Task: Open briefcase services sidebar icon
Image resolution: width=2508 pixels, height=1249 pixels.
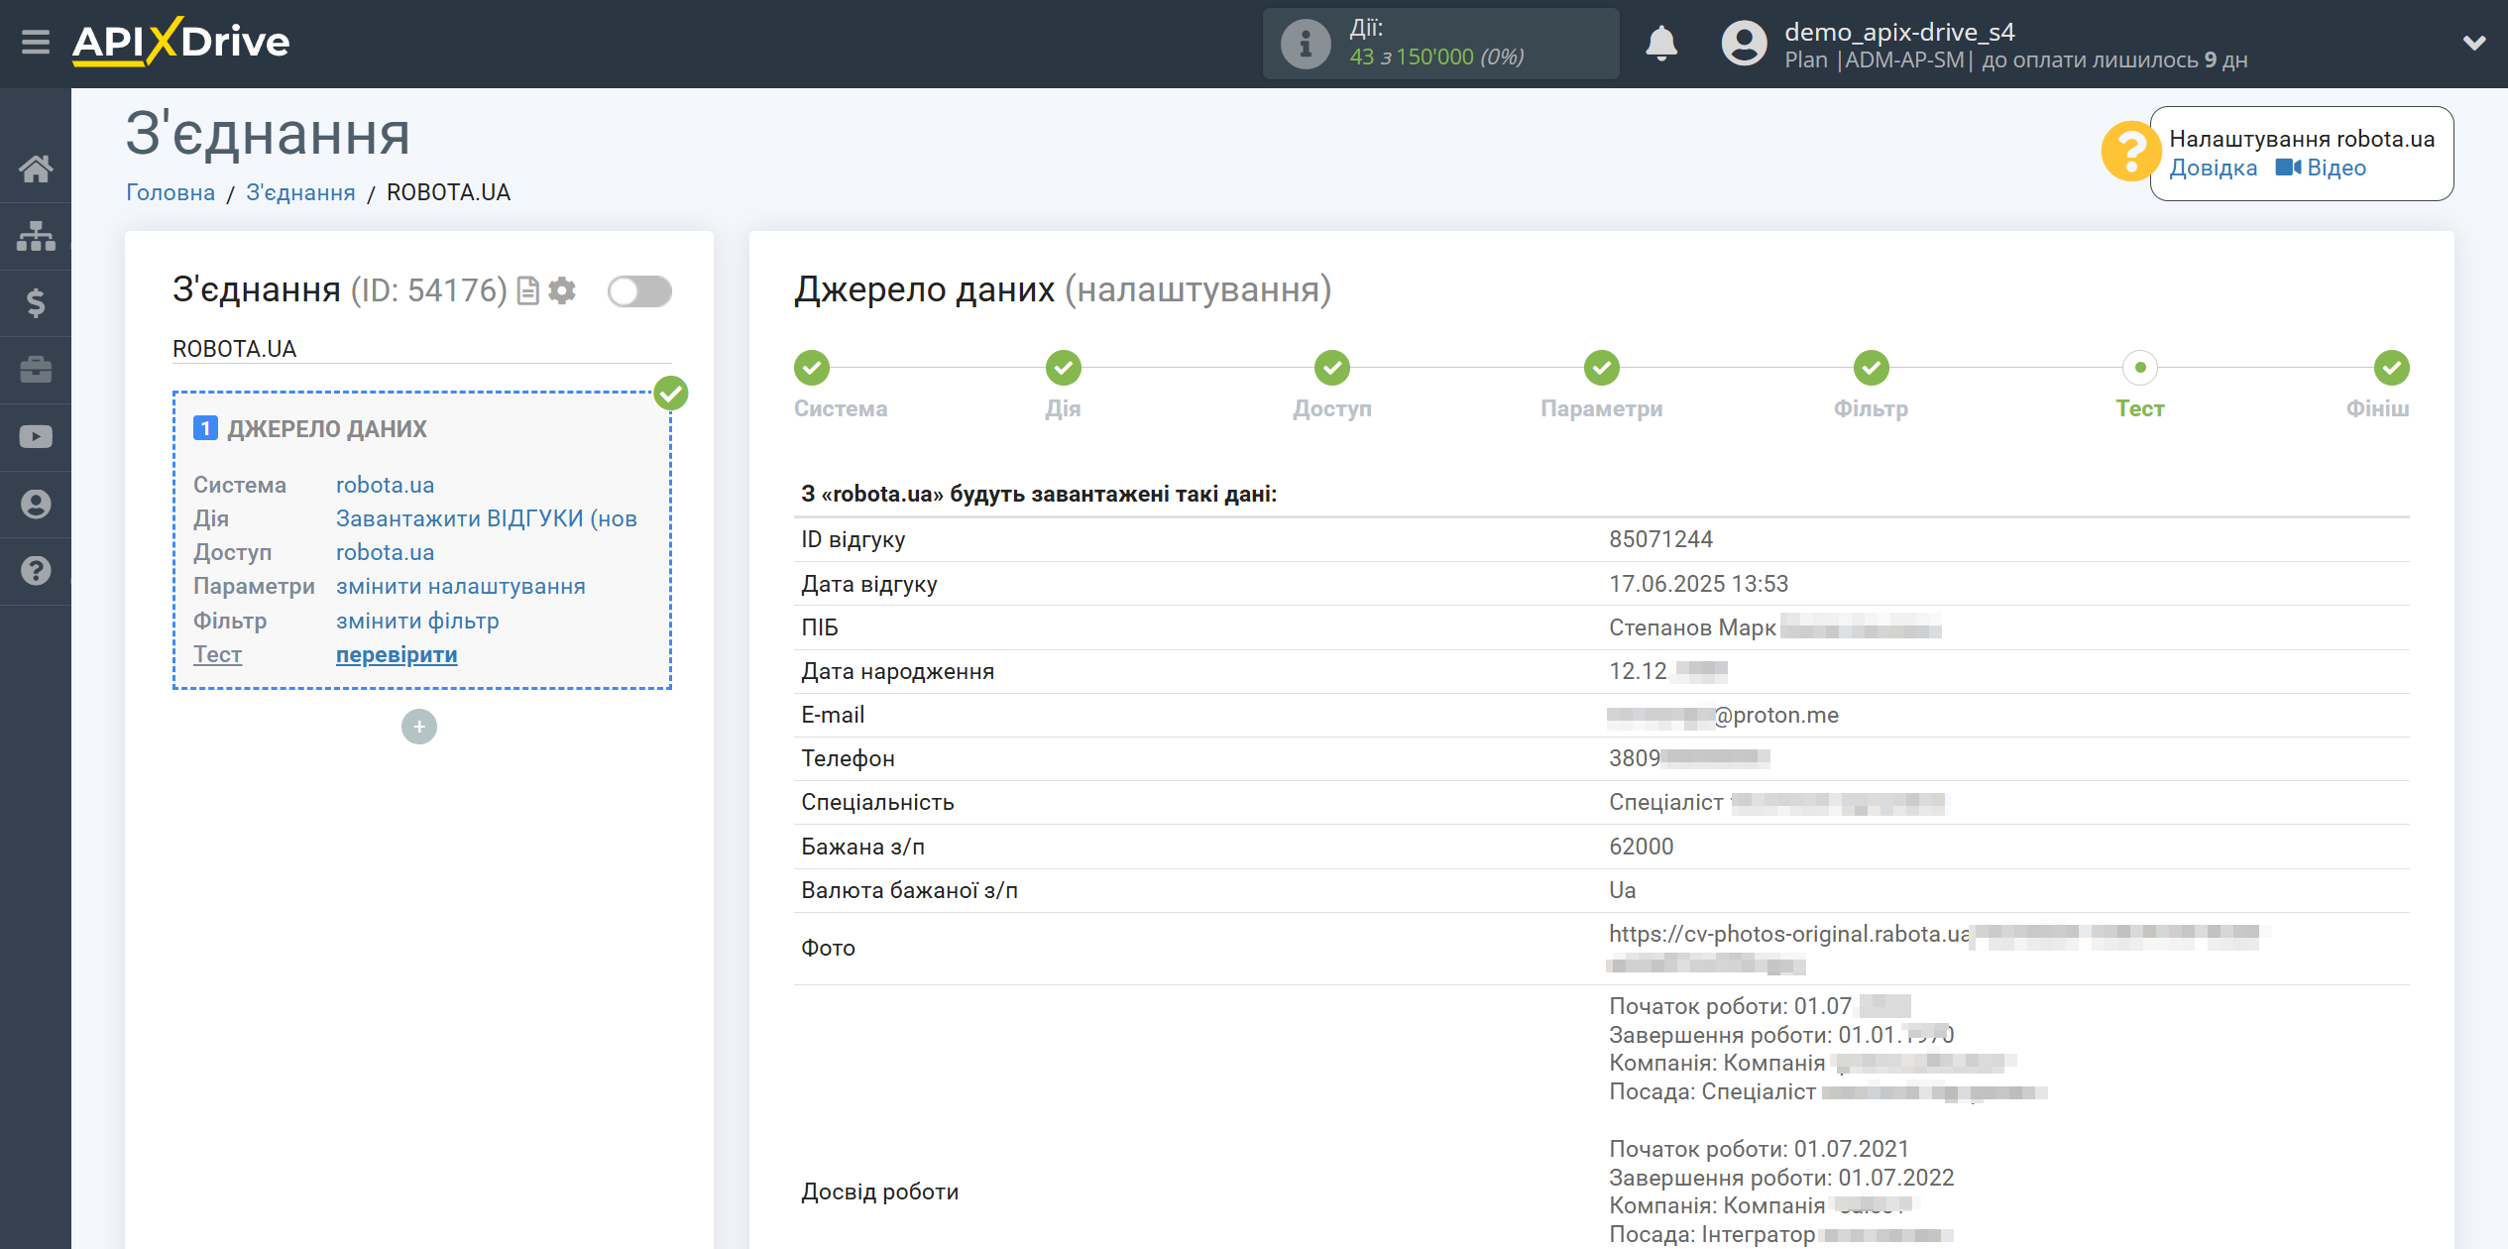Action: [36, 370]
